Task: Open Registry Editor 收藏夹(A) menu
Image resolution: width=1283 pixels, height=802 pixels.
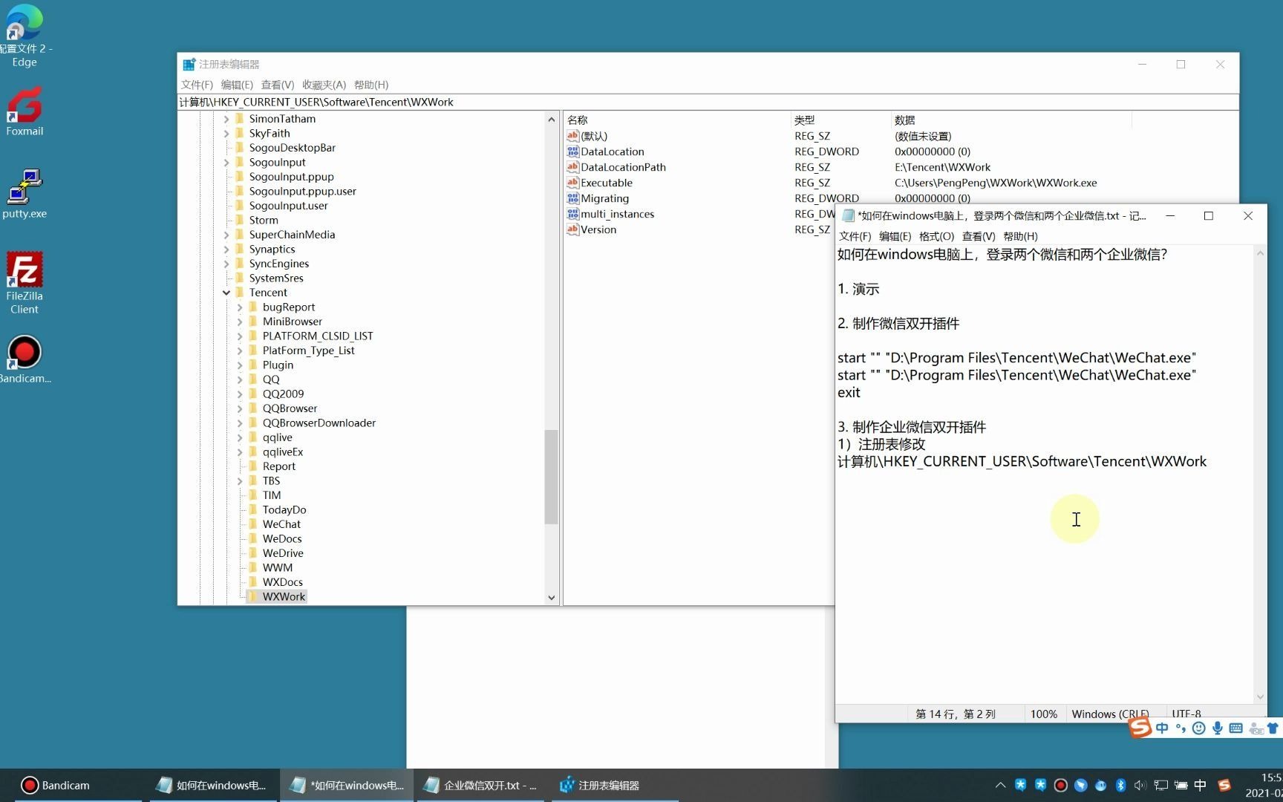Action: (324, 85)
